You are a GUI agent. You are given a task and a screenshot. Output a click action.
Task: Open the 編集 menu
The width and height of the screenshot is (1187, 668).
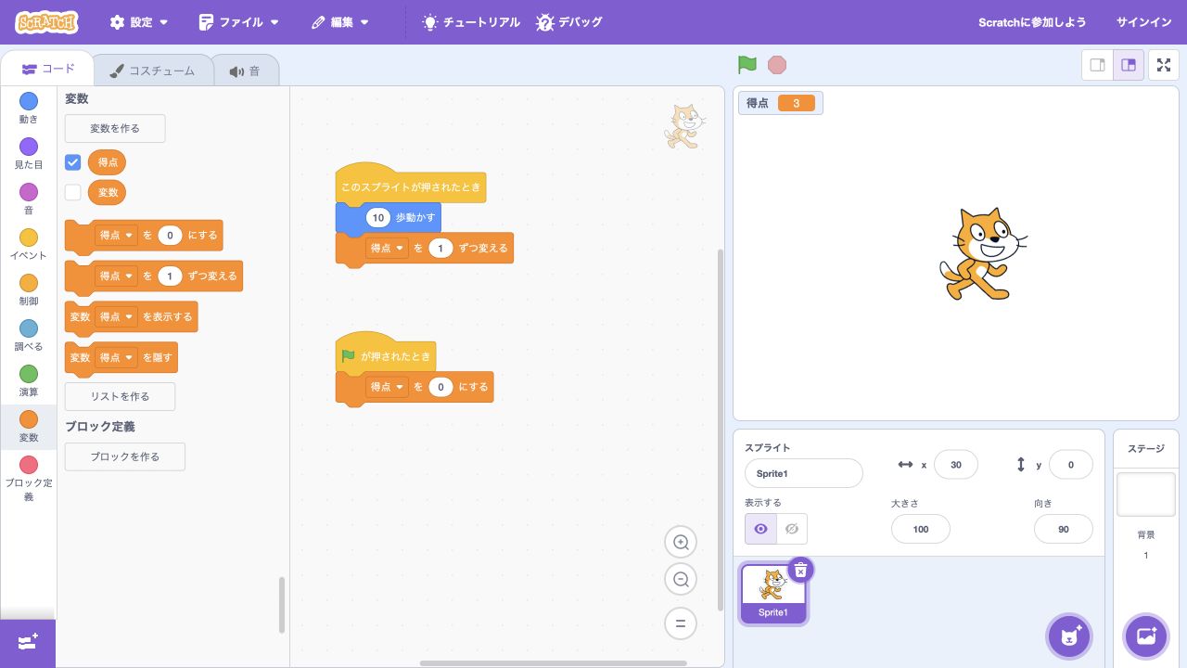pyautogui.click(x=340, y=22)
